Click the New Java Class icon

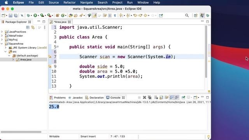[63, 16]
